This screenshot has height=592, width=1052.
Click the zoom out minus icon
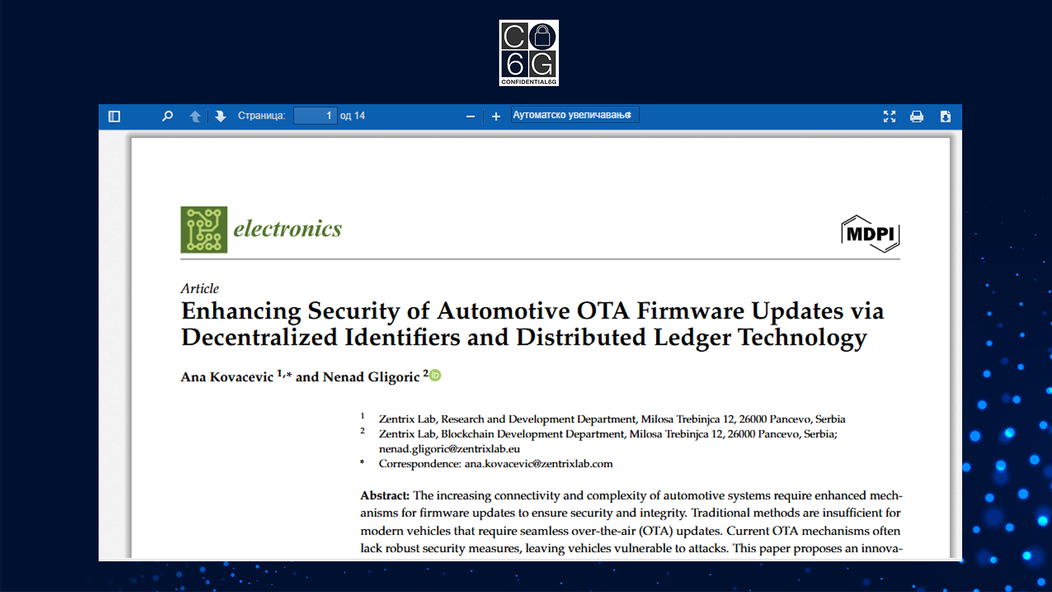[469, 116]
